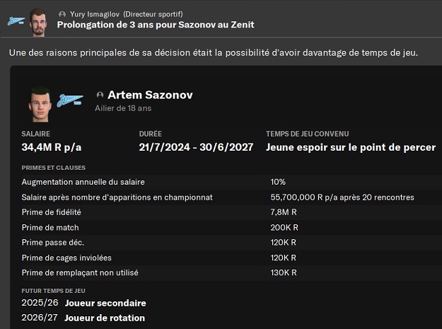This screenshot has width=442, height=329.
Task: Select 'Jeune espoir sur le point de percer'
Action: click(351, 147)
